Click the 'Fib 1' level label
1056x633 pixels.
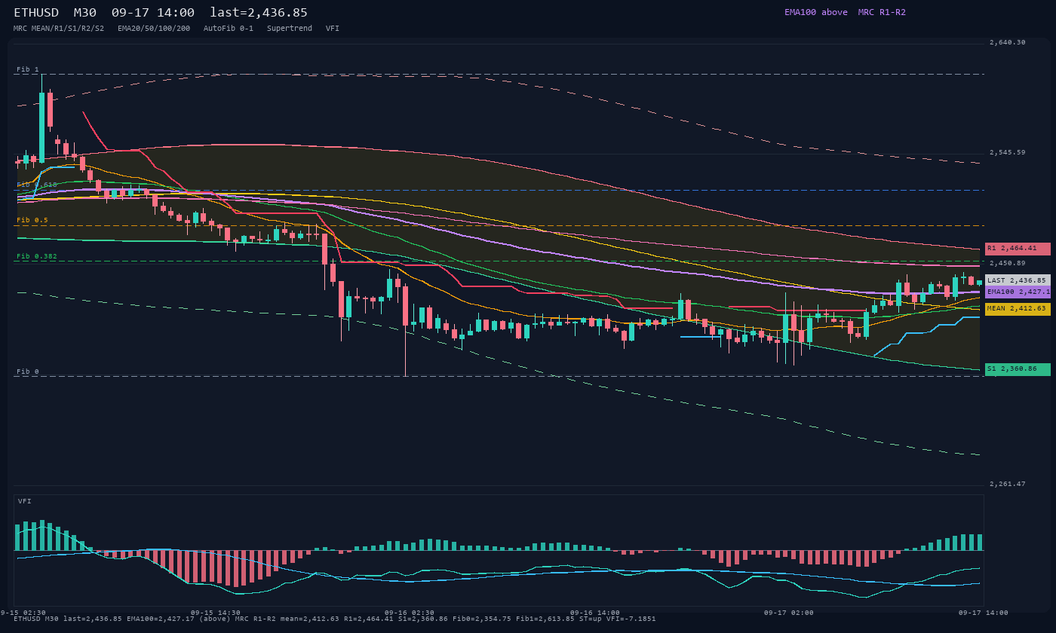pyautogui.click(x=28, y=69)
